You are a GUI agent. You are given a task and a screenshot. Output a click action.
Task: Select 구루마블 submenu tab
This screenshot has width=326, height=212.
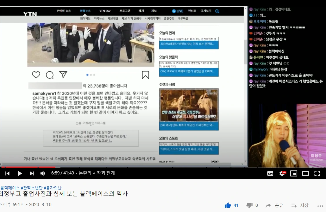183,18
